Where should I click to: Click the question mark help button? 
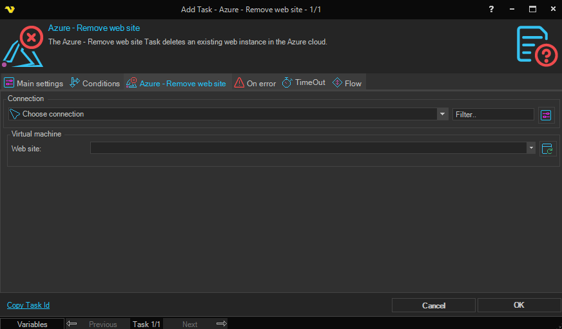pyautogui.click(x=492, y=9)
